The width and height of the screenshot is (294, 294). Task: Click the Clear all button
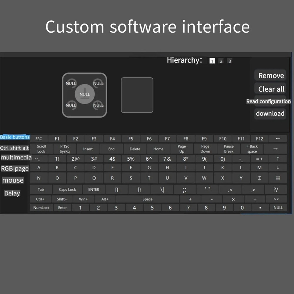click(x=270, y=89)
